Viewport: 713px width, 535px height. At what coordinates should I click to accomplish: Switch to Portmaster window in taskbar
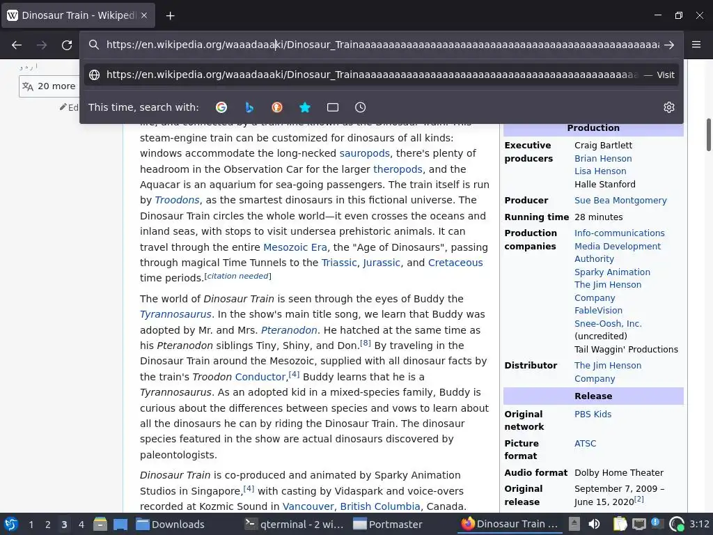[388, 525]
